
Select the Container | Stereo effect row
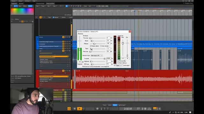[x=54, y=60]
